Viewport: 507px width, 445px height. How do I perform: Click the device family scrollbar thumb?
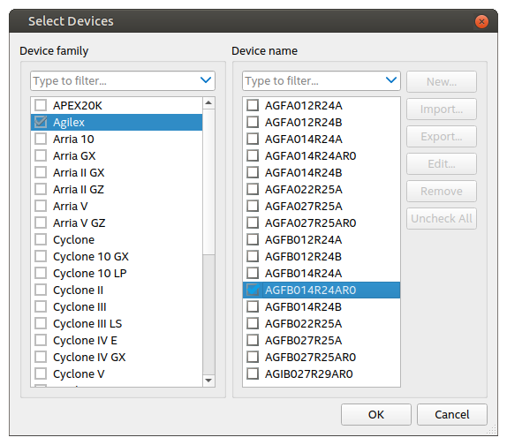(208, 182)
